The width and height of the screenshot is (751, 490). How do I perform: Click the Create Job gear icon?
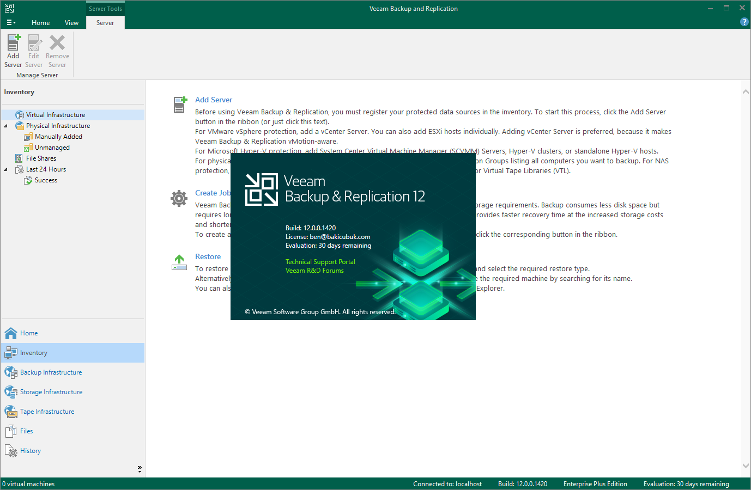point(179,198)
